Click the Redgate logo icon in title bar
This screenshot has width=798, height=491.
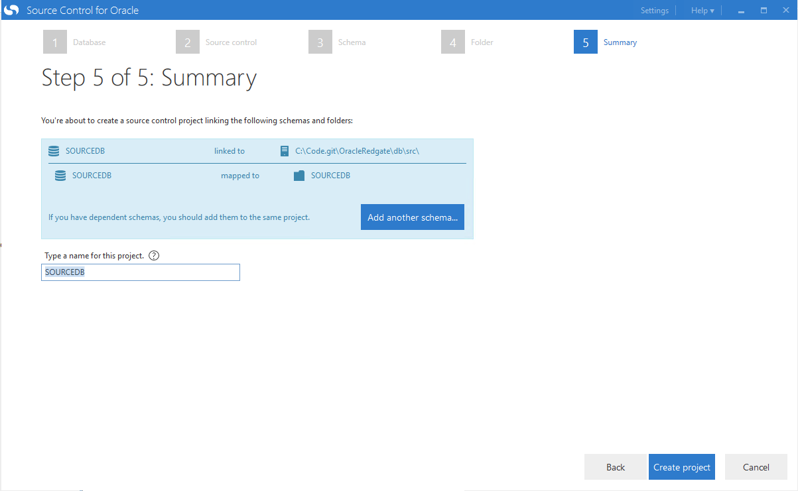(11, 11)
